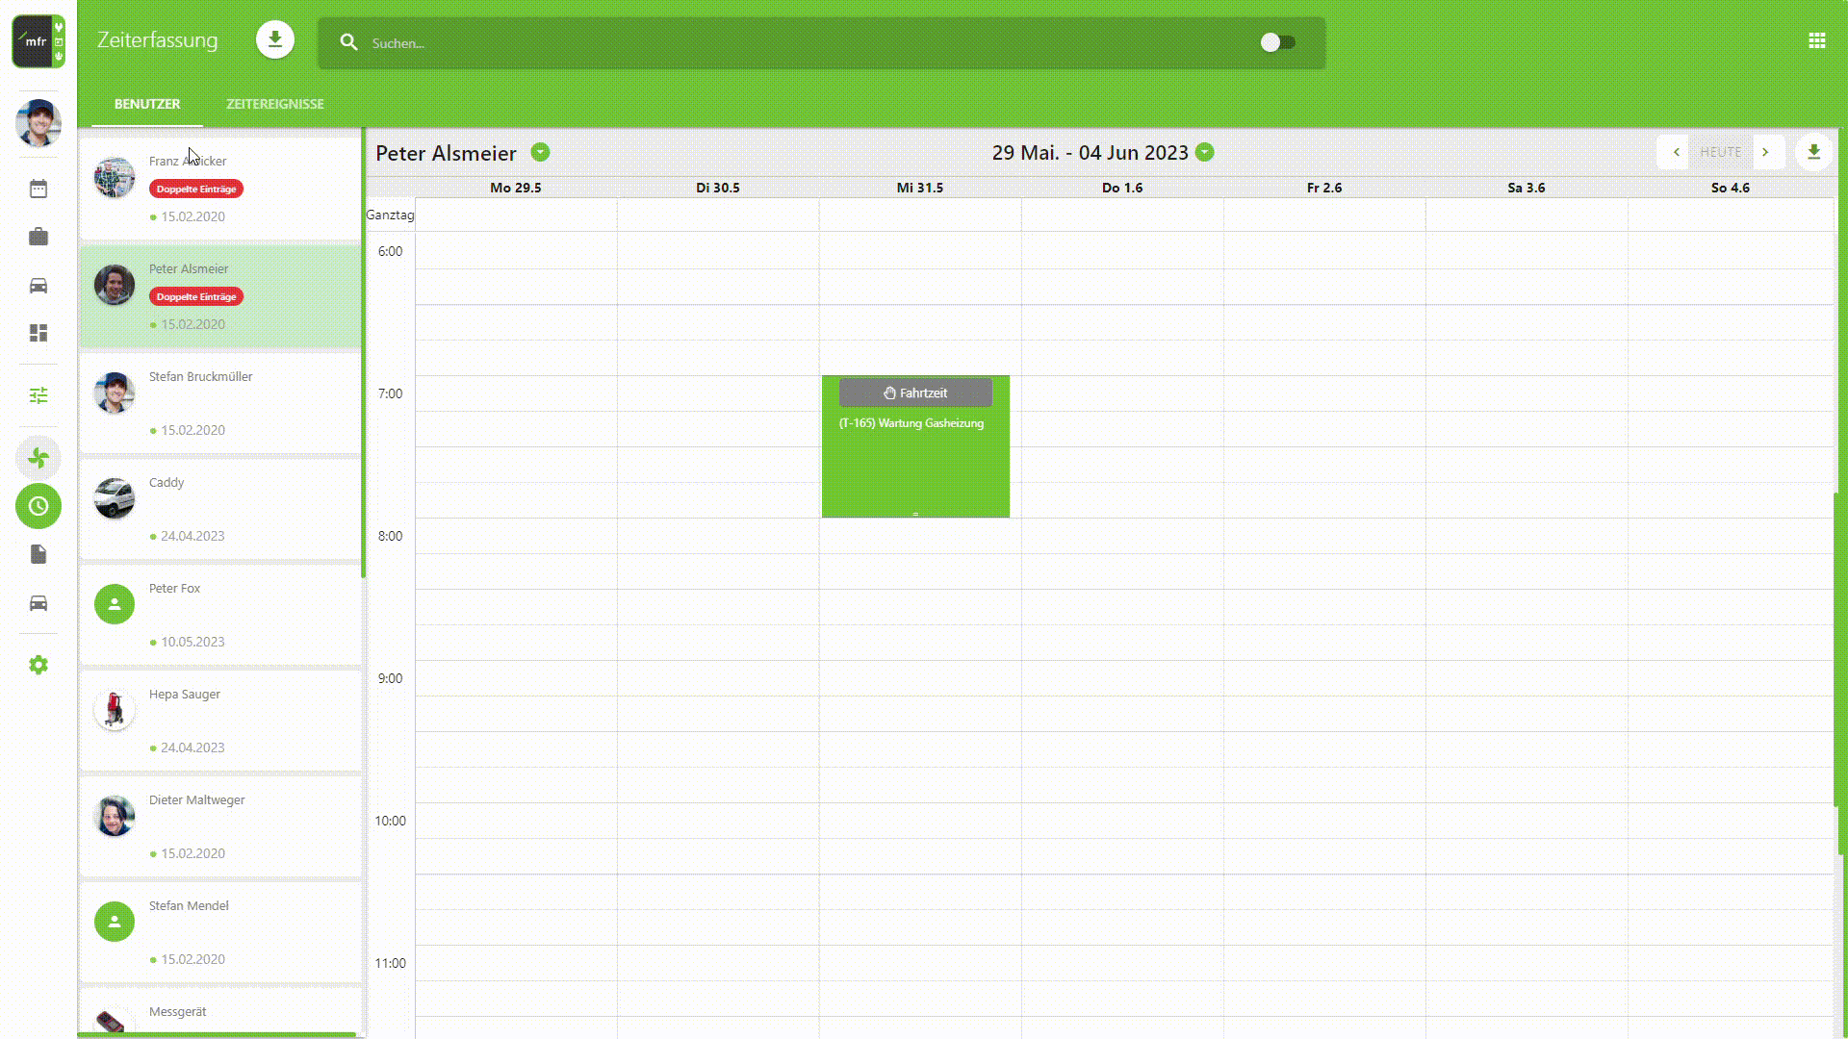Toggle the switch in the search bar
This screenshot has width=1848, height=1039.
click(x=1277, y=42)
